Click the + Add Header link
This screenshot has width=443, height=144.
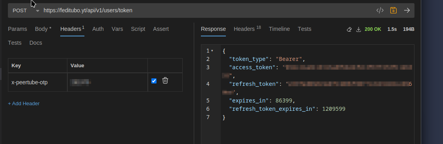[x=24, y=103]
